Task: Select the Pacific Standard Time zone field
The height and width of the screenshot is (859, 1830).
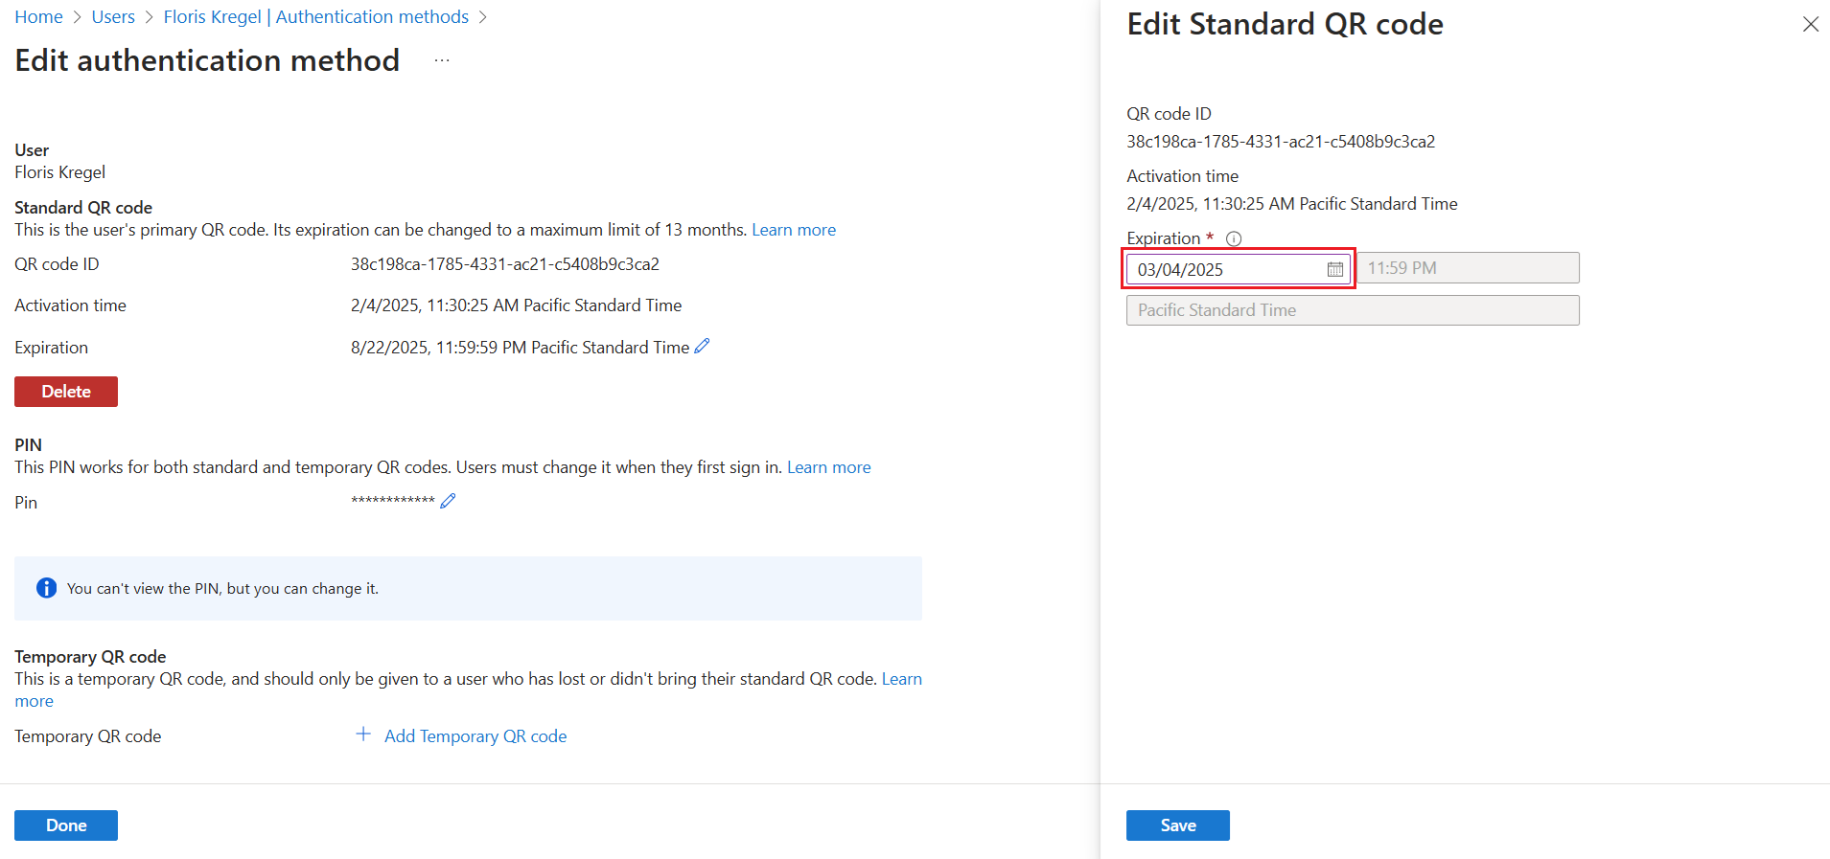Action: click(1352, 310)
